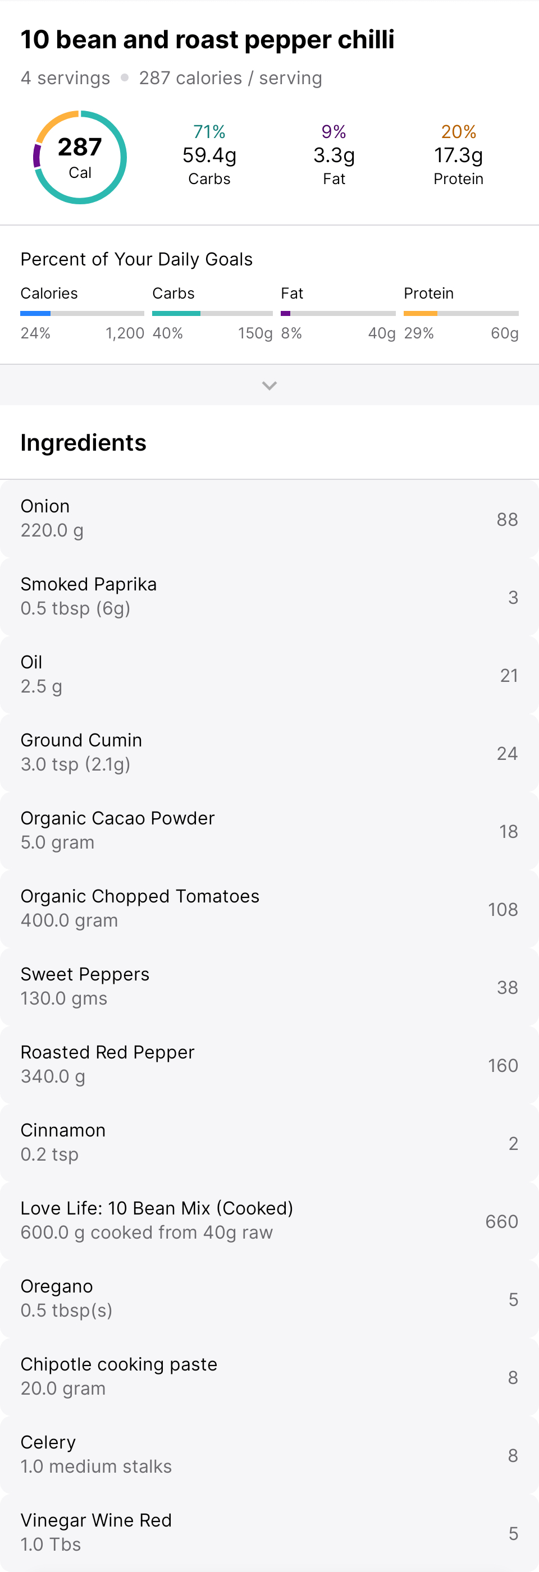Expand the daily goals chevron
The height and width of the screenshot is (1572, 539).
pos(269,385)
